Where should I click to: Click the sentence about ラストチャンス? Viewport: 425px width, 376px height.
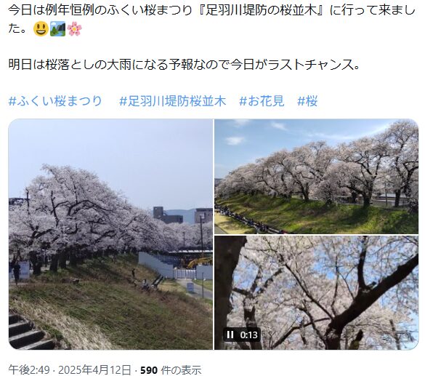click(184, 65)
